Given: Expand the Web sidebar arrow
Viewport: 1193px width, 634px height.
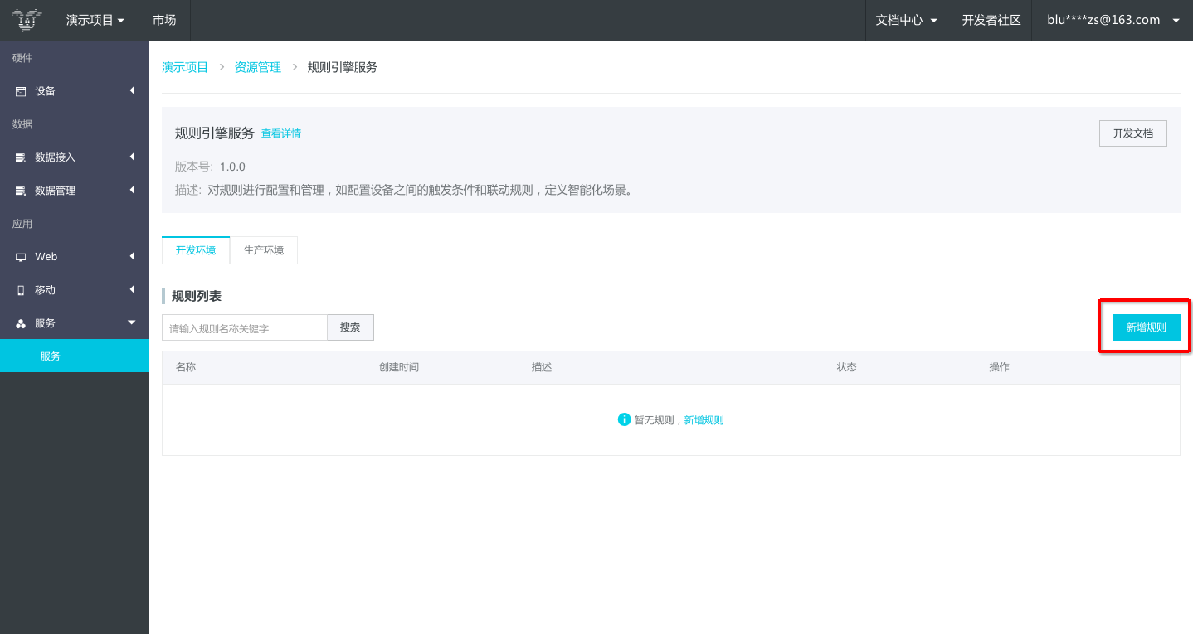Looking at the screenshot, I should point(132,256).
